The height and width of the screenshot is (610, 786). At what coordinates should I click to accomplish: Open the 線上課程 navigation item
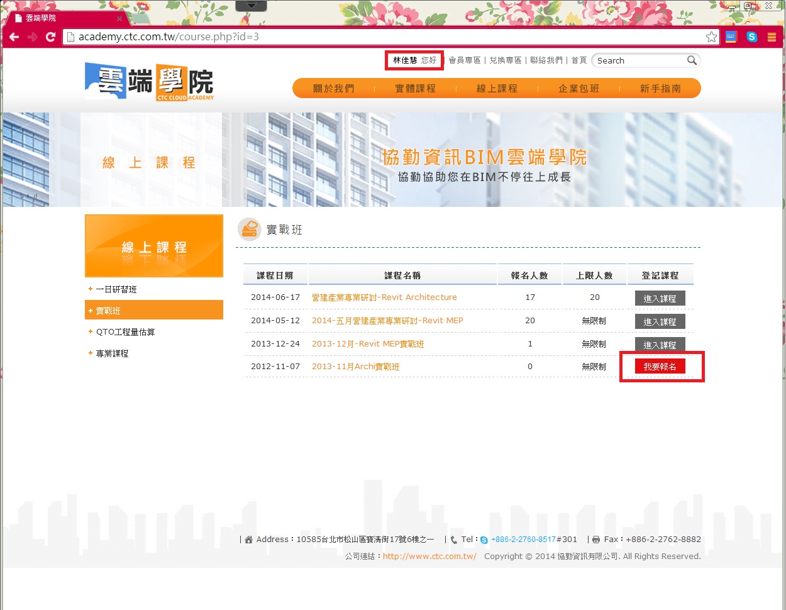(497, 89)
